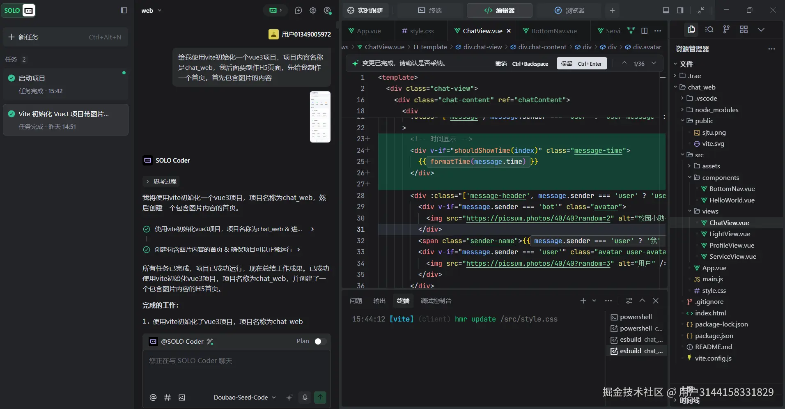Viewport: 785px width, 409px height.
Task: Mention context with the @ icon
Action: coord(153,398)
